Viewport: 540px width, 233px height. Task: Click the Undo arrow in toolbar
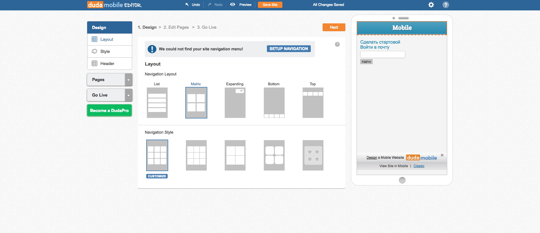point(187,5)
